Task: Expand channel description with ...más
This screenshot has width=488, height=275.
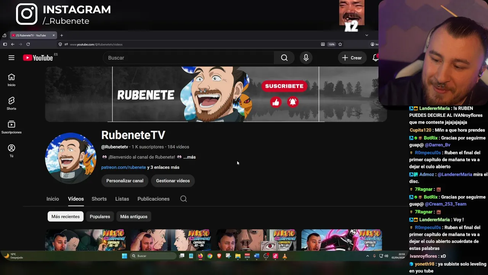Action: coord(189,157)
